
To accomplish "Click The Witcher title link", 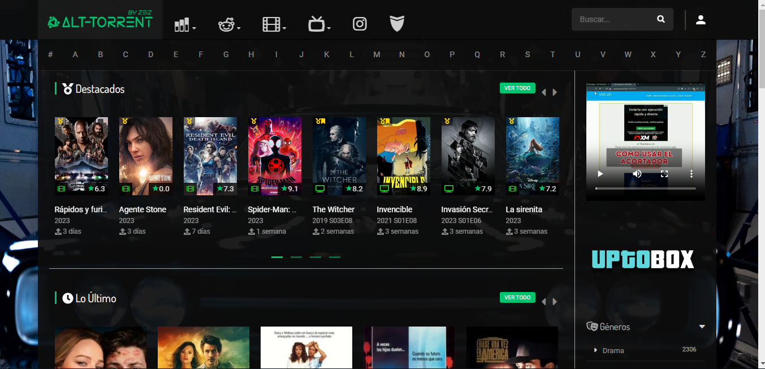I will coord(334,209).
